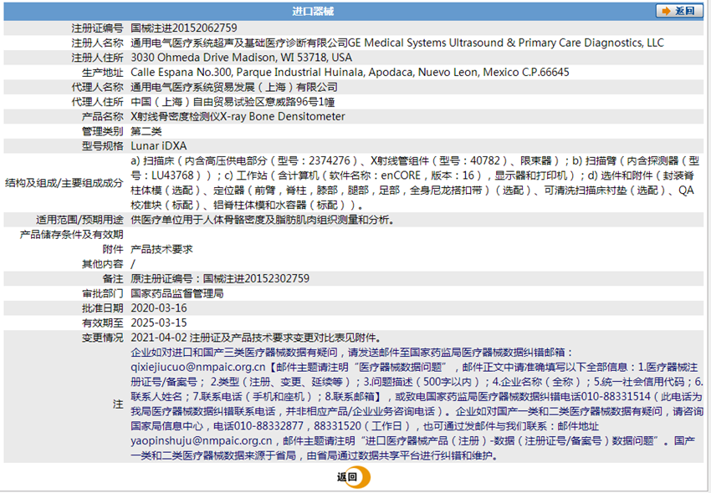This screenshot has width=711, height=493.
Task: Select the structure description starting a) 扫描床
Action: pyautogui.click(x=415, y=183)
